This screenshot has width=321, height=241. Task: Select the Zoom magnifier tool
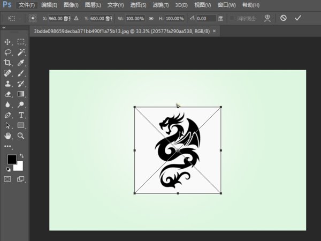click(21, 135)
